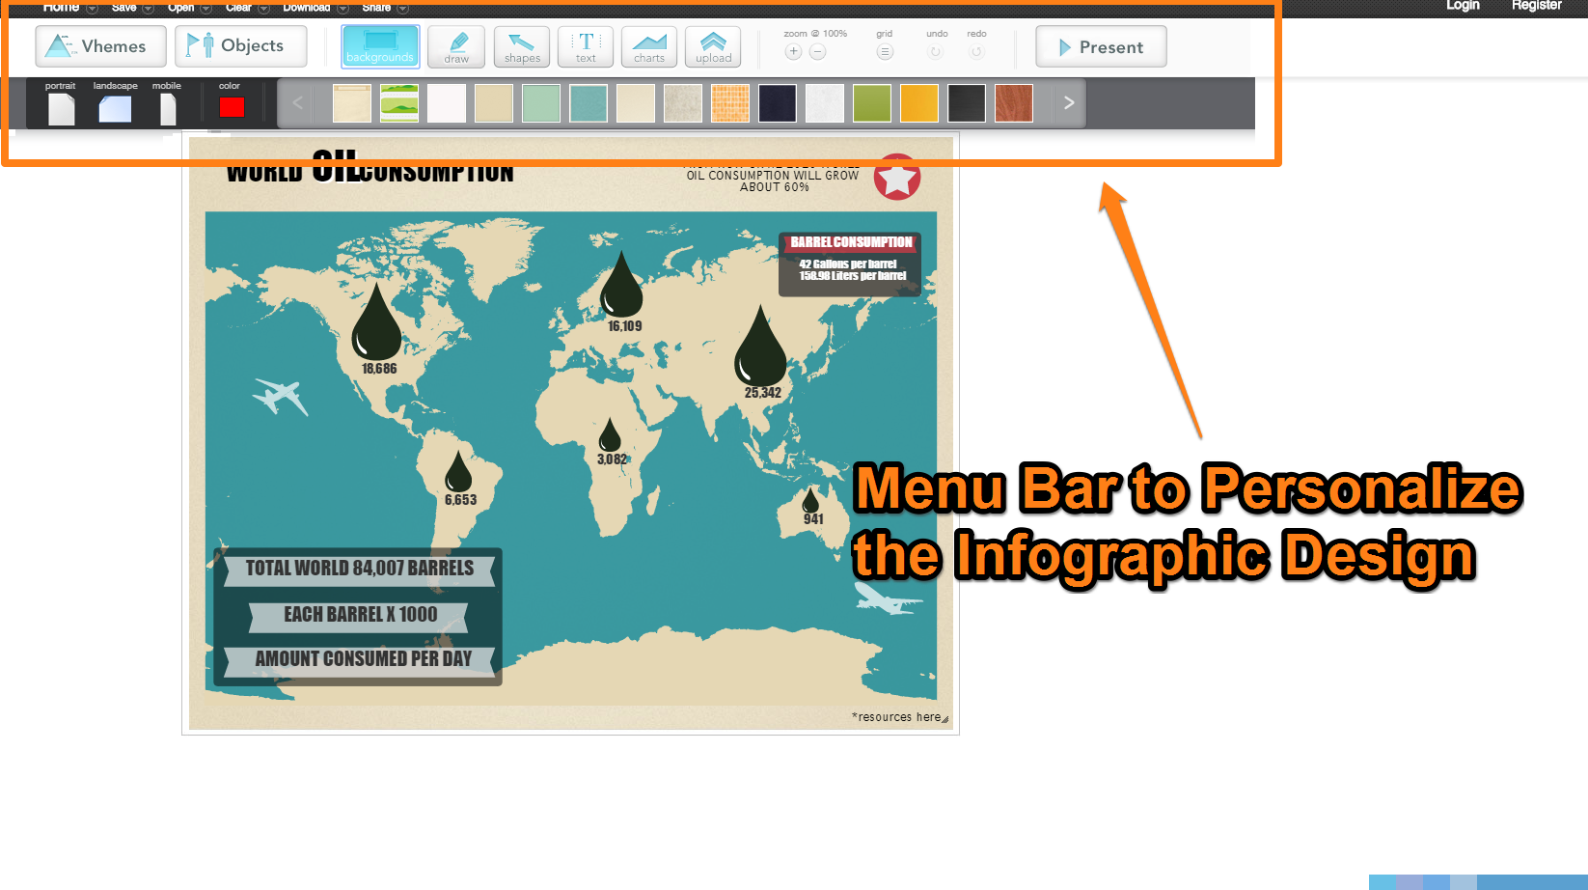
Task: Open the Save dropdown arrow
Action: tap(150, 7)
